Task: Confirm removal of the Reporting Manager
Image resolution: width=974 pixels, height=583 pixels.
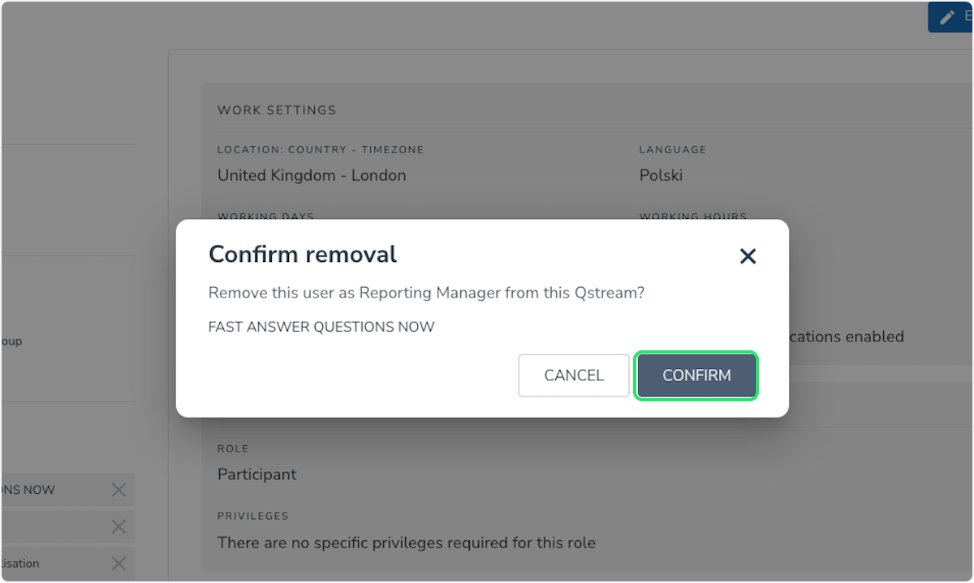Action: [x=696, y=375]
